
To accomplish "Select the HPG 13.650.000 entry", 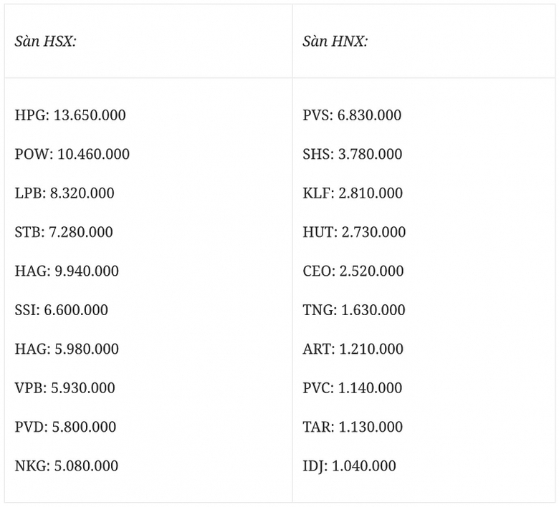I will 70,115.
